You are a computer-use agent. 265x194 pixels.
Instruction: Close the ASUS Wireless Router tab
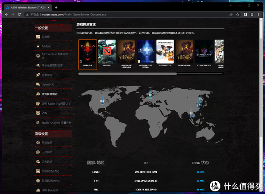(49, 7)
